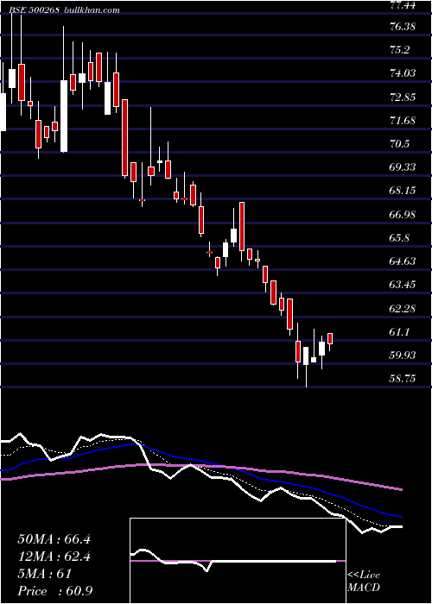This screenshot has height=604, width=432.
Task: Click the 65.8 price axis label
Action: tap(399, 238)
